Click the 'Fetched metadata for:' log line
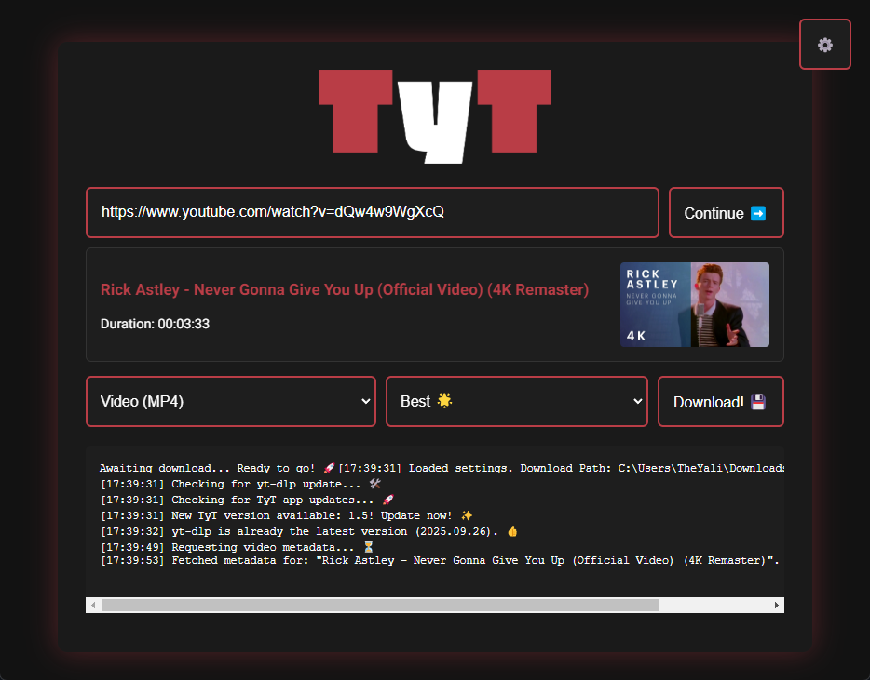The height and width of the screenshot is (680, 870). pyautogui.click(x=440, y=560)
